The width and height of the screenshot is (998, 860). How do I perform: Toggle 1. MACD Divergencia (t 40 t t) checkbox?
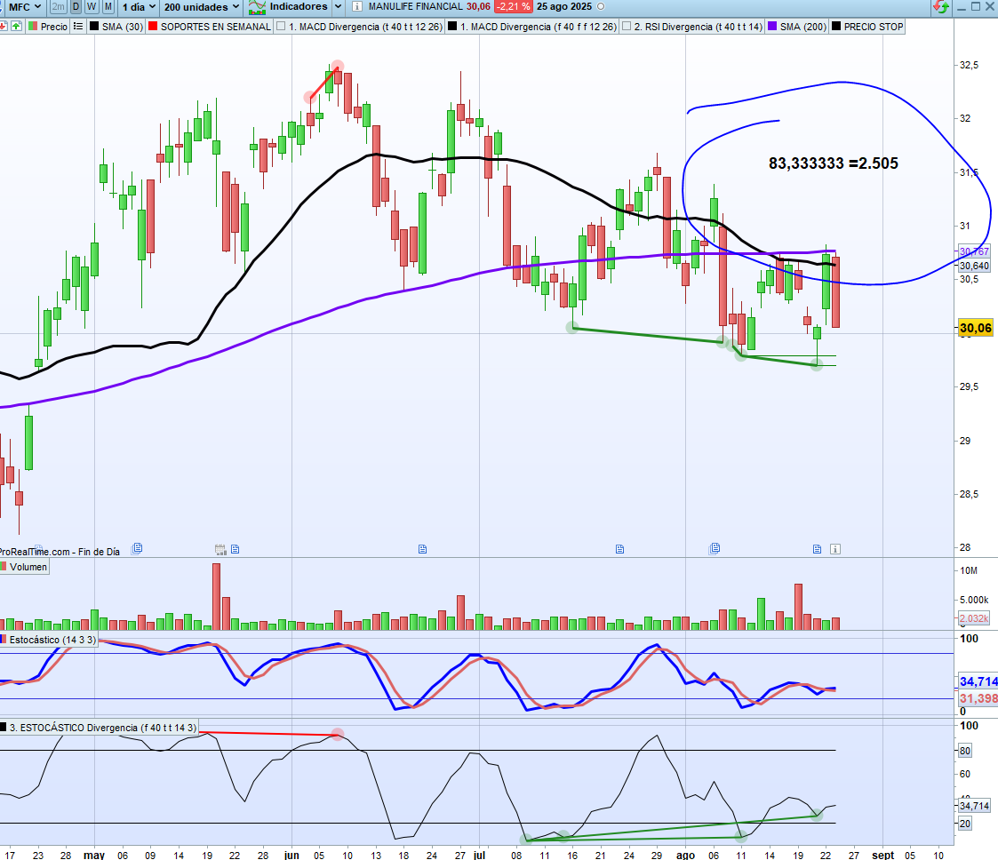[x=282, y=26]
